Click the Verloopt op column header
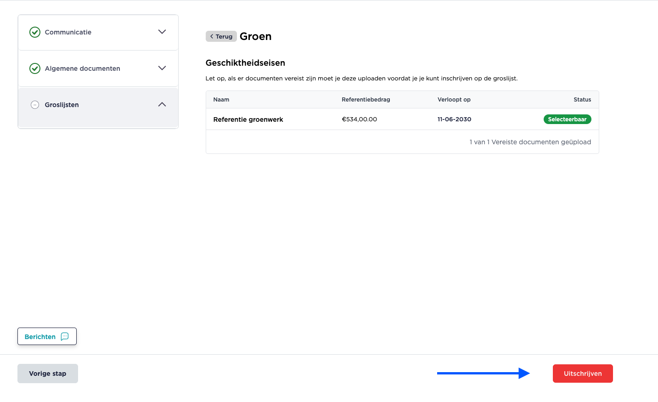Screen dimensions: 658x402 454,100
